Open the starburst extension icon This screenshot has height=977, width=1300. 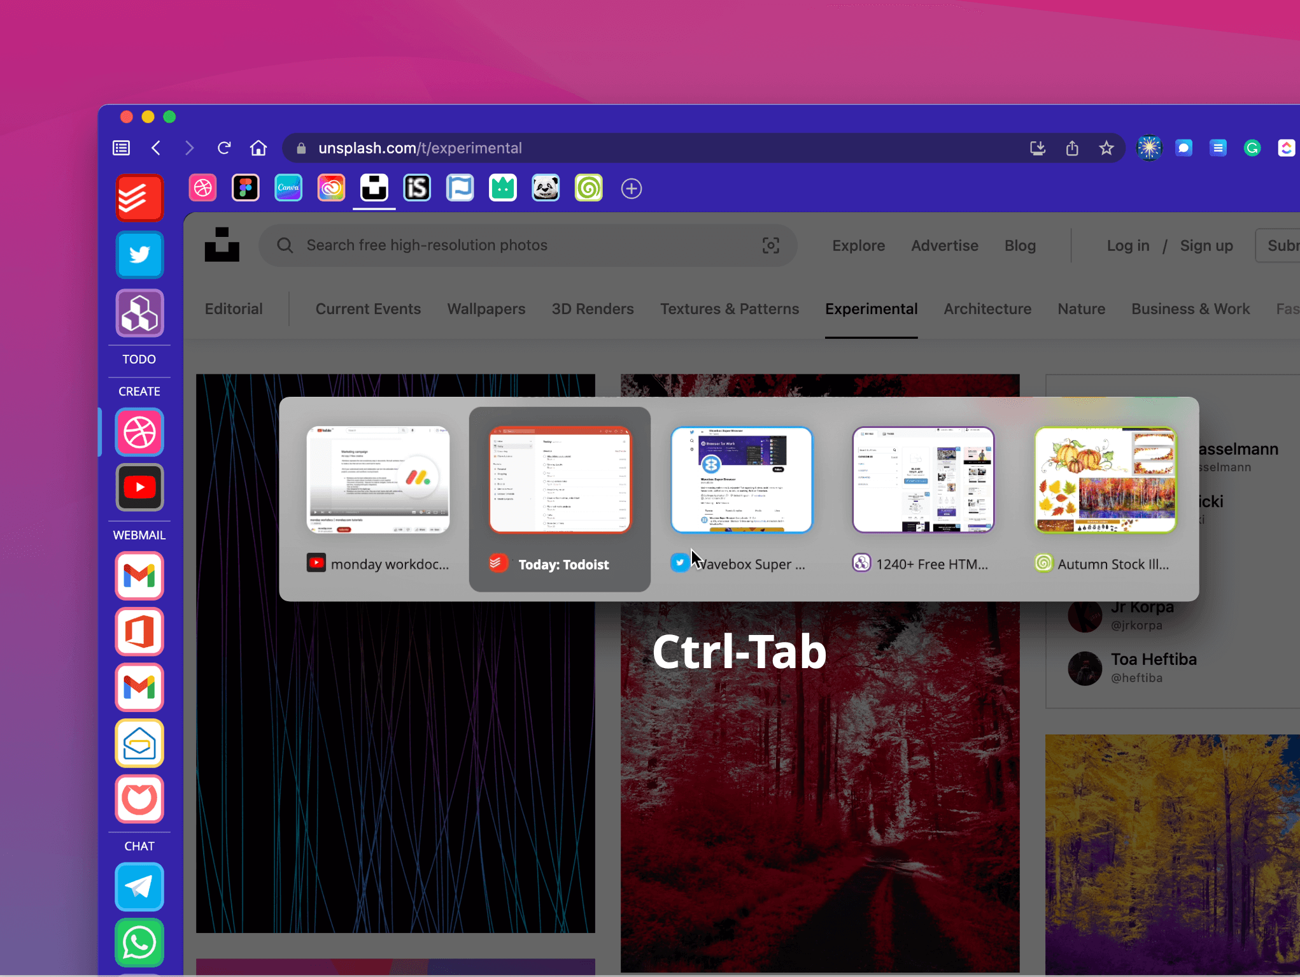click(1149, 148)
